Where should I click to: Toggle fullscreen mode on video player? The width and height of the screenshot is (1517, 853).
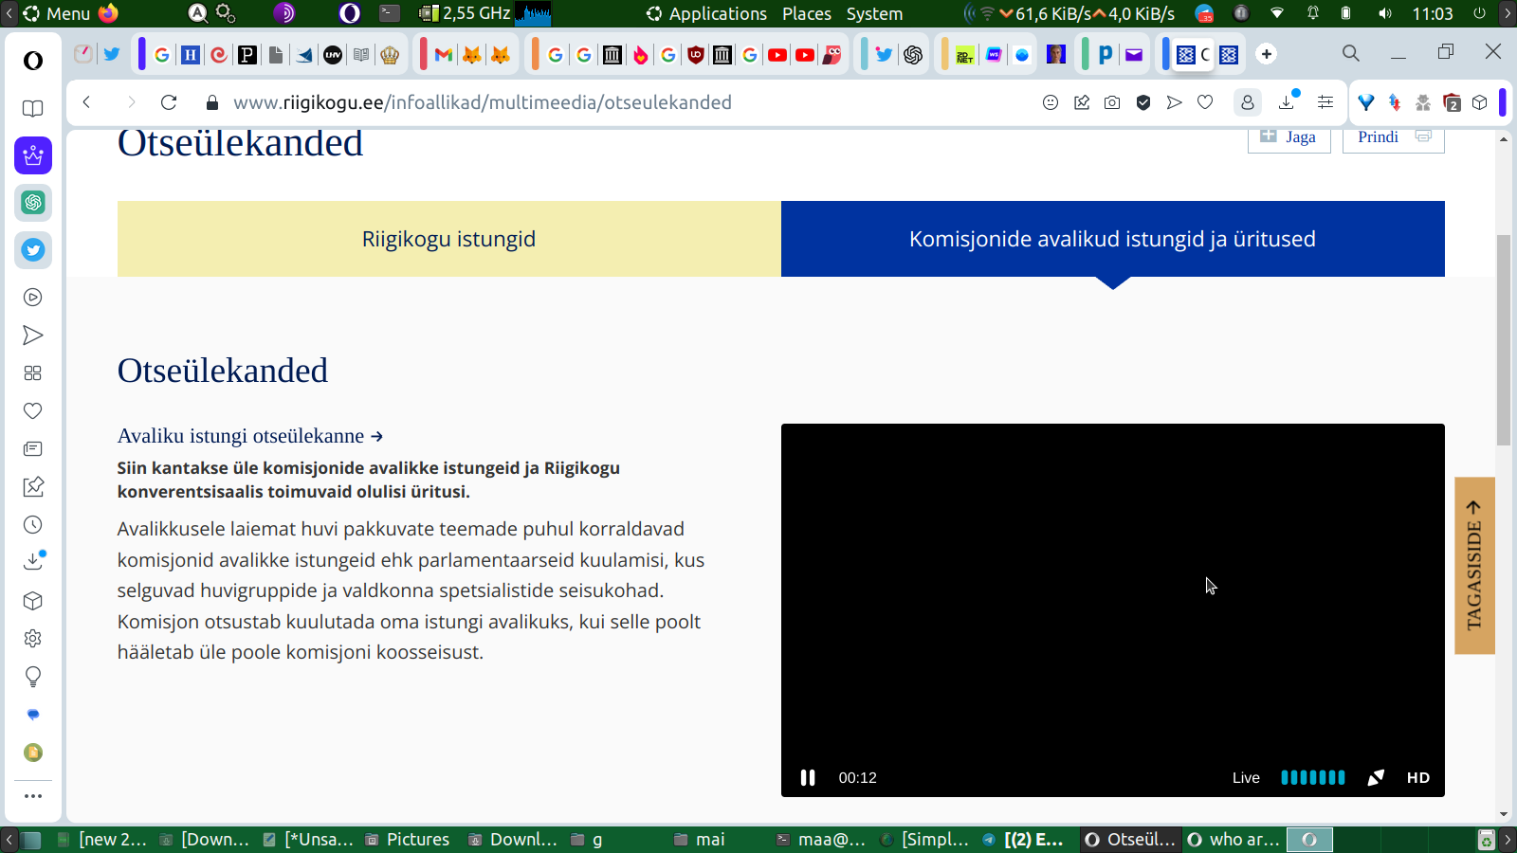(x=1376, y=777)
